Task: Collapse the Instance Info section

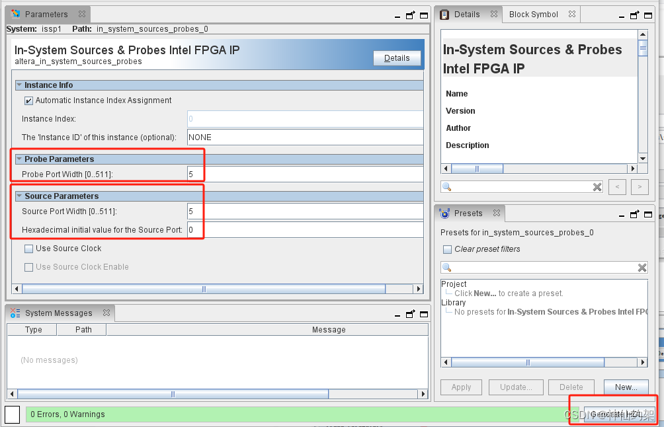Action: click(21, 85)
